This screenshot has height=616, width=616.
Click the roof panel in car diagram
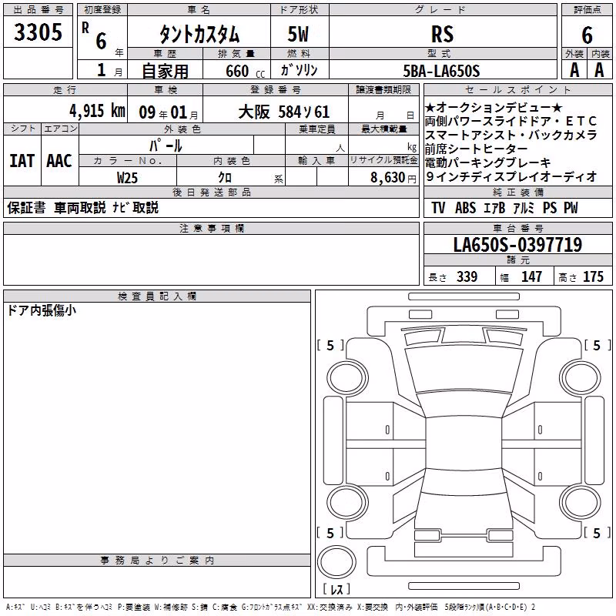coord(464,444)
